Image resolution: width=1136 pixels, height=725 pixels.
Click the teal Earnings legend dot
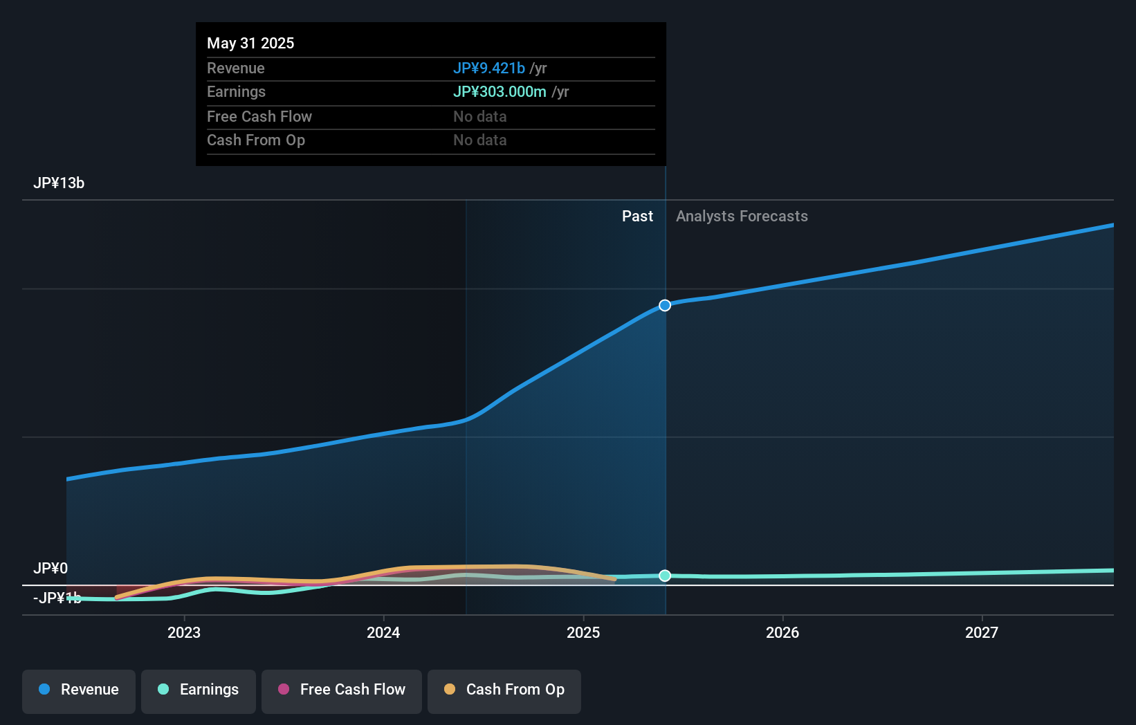(x=163, y=689)
